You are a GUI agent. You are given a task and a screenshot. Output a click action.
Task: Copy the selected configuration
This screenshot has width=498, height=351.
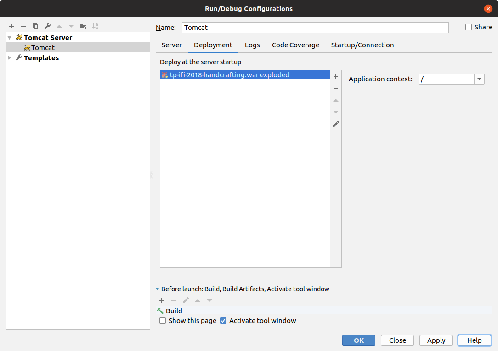click(x=35, y=26)
